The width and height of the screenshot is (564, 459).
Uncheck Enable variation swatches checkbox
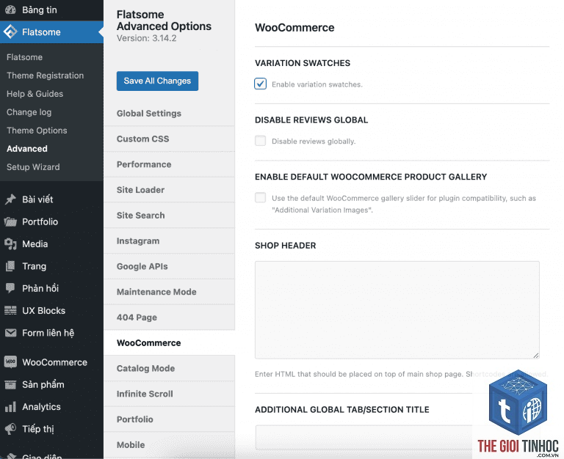(261, 84)
